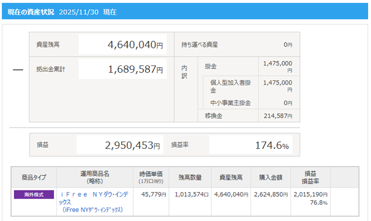Viewport: 371px width, 221px height.
Task: Click the 商品タイプ column header
Action: point(34,177)
